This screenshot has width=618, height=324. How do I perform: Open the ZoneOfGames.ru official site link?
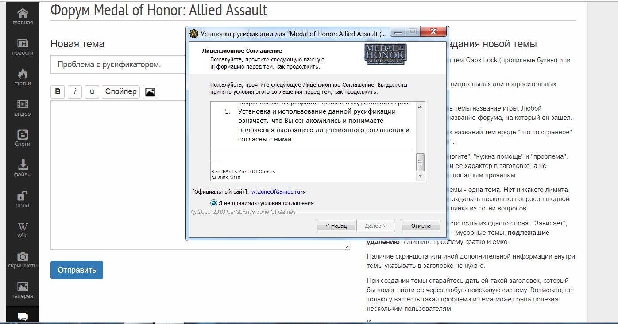tap(276, 192)
